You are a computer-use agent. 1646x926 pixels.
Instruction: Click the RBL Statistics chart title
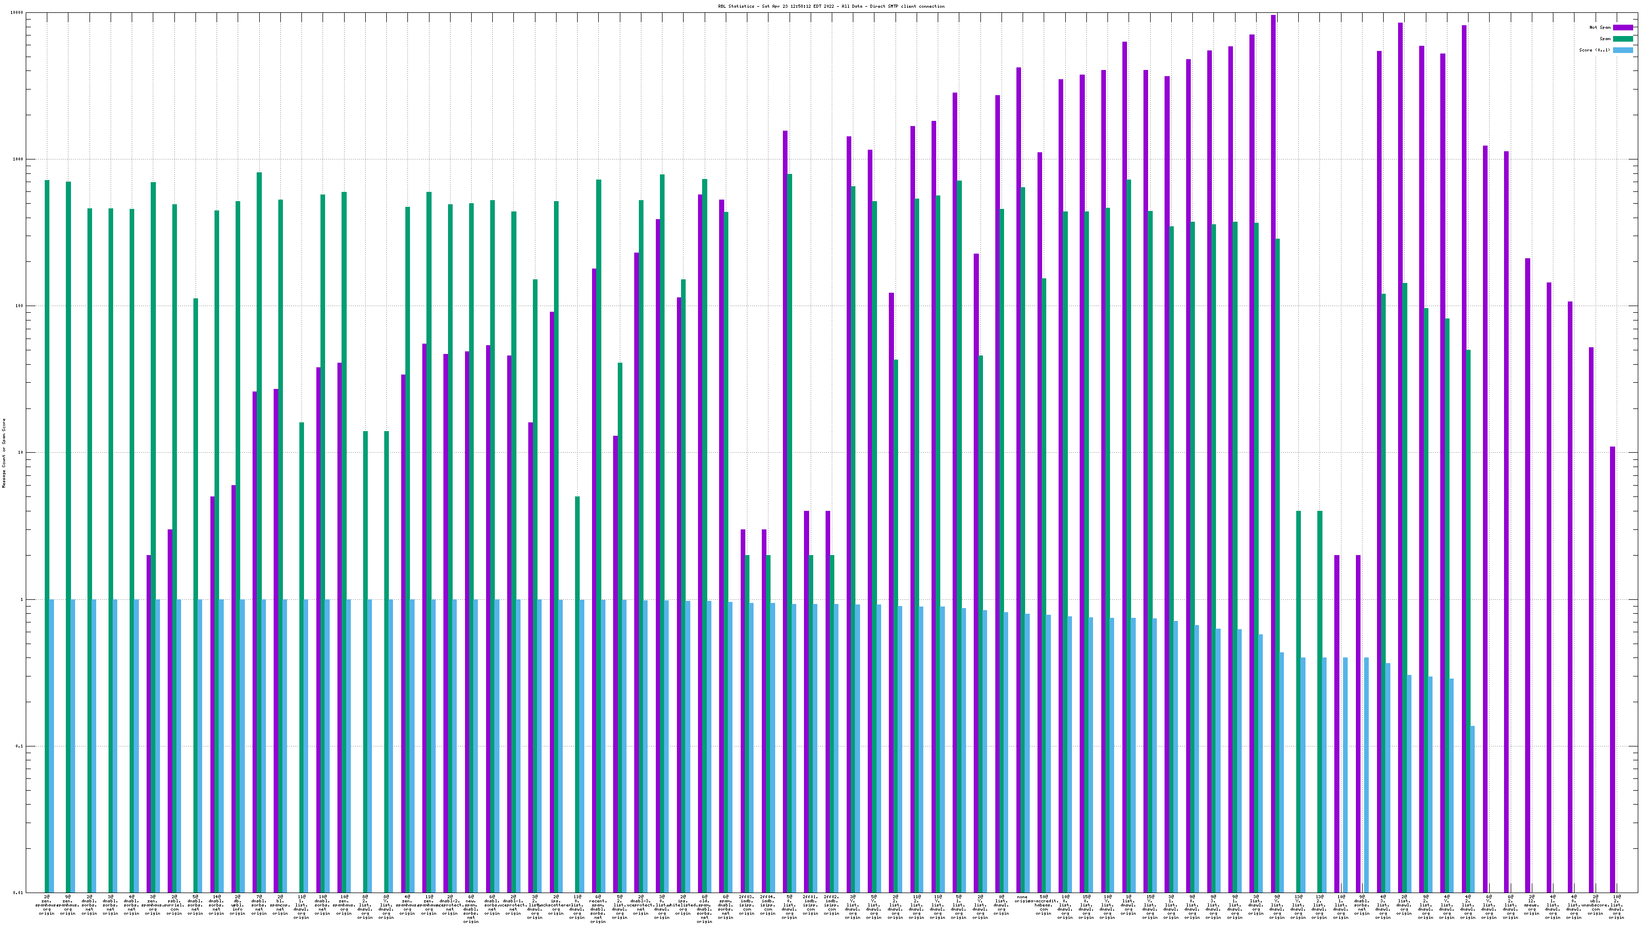tap(831, 6)
